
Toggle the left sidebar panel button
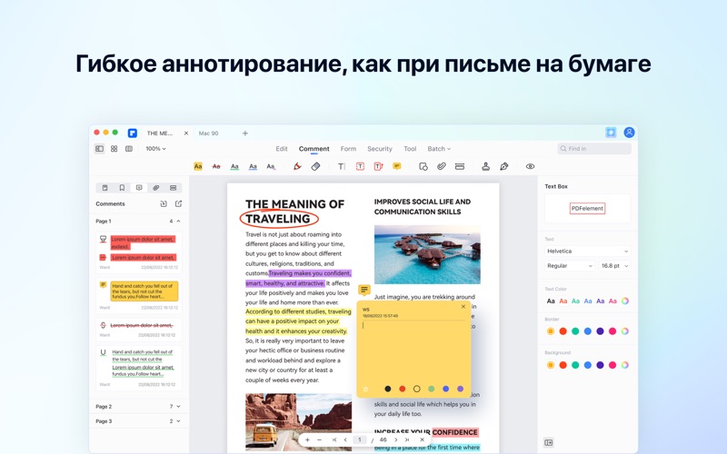99,149
